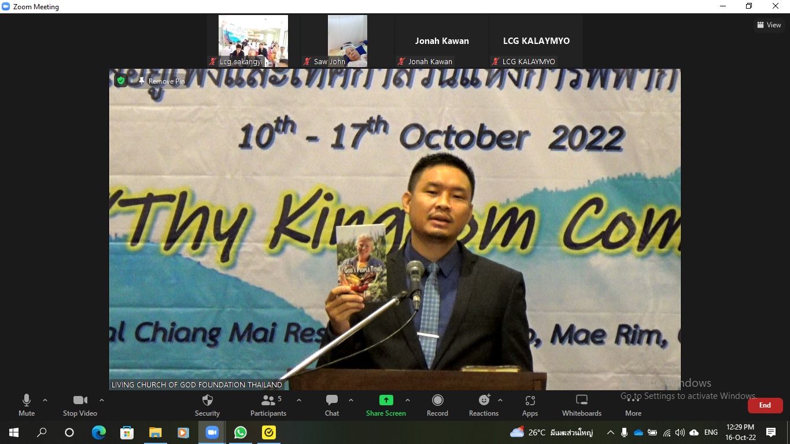Select the LCG KALAYMYO participant tile
The image size is (790, 444).
536,41
